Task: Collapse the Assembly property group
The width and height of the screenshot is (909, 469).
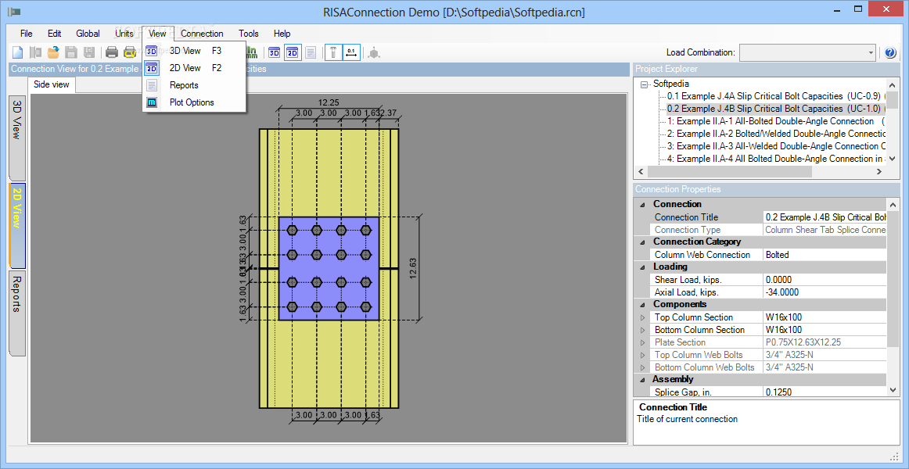Action: 641,380
